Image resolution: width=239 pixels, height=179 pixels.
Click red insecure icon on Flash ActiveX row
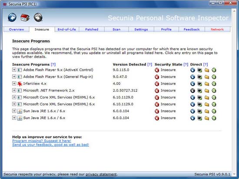click(x=157, y=70)
